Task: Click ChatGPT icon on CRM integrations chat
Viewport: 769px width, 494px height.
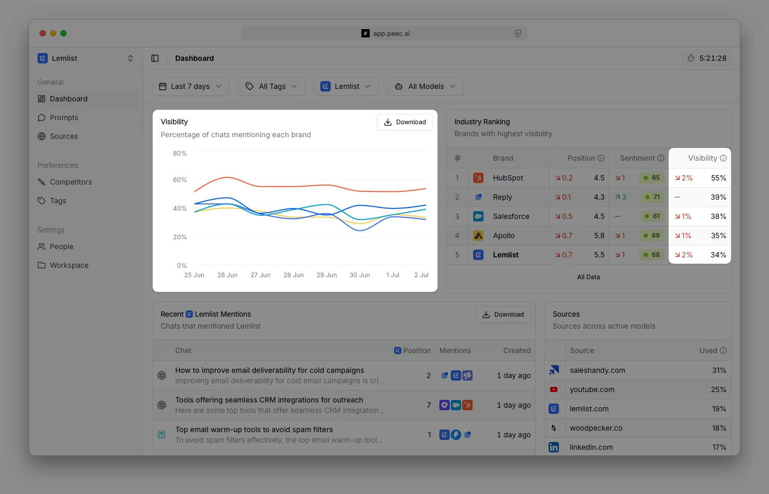Action: 162,405
